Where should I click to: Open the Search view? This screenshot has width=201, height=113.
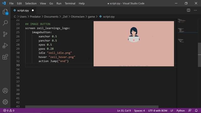pos(5,23)
